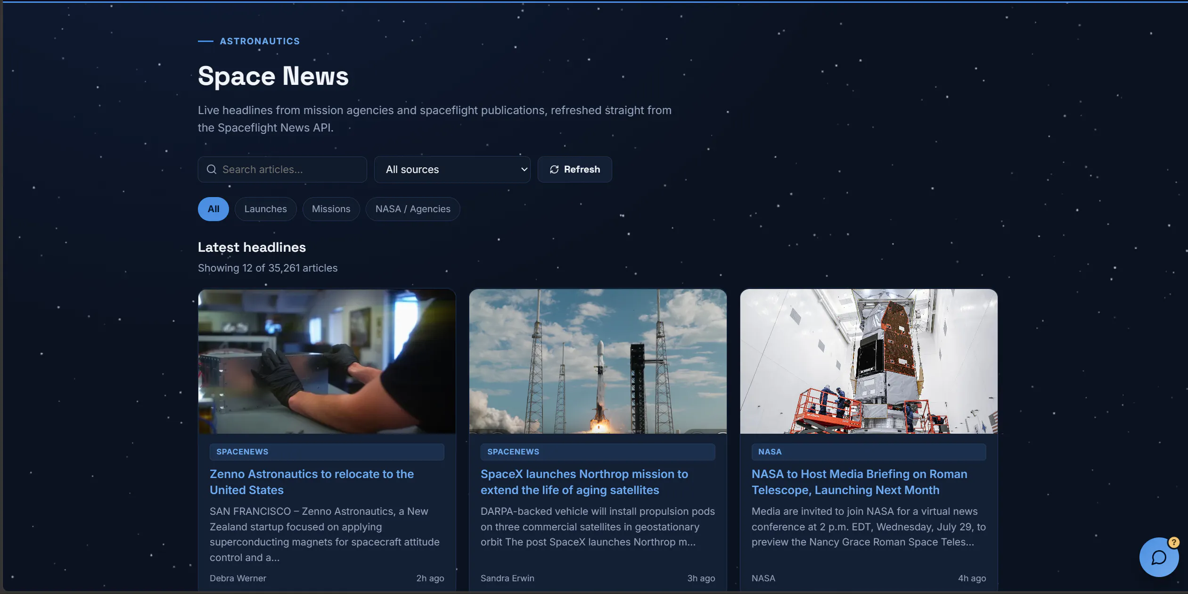Screen dimensions: 1188x594
Task: Read NASA Roman Telescope media briefing article
Action: (859, 482)
